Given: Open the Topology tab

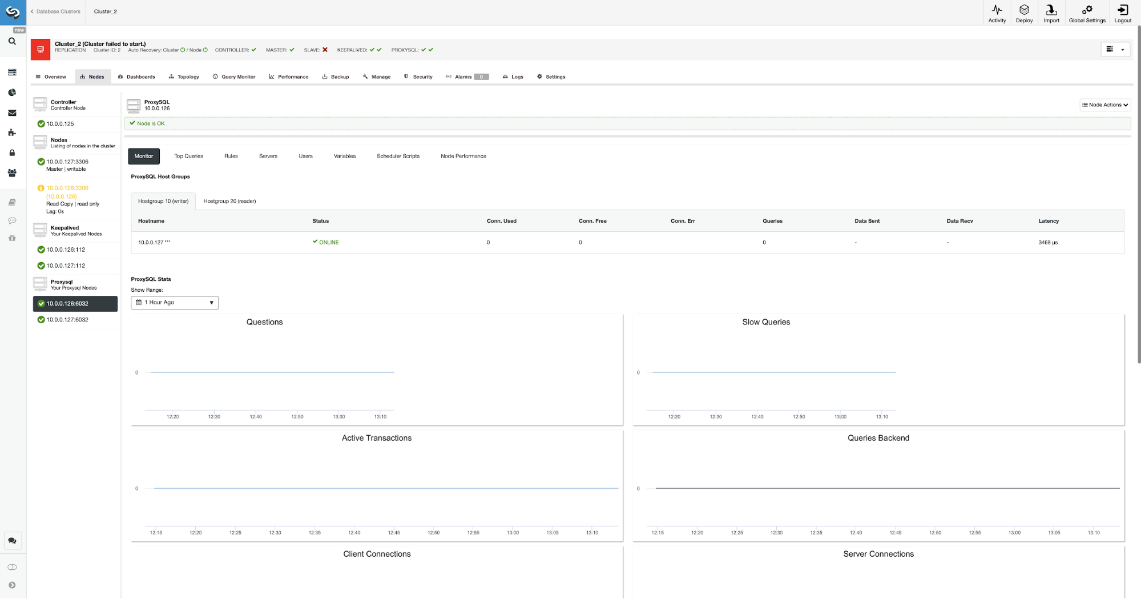Looking at the screenshot, I should pyautogui.click(x=184, y=77).
